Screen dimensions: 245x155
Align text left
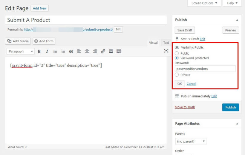point(79,51)
